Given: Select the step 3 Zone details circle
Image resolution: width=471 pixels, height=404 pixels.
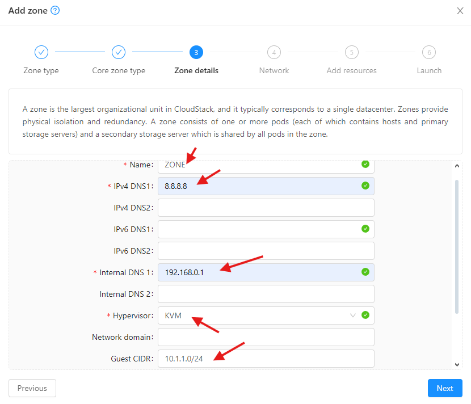Looking at the screenshot, I should (x=196, y=52).
